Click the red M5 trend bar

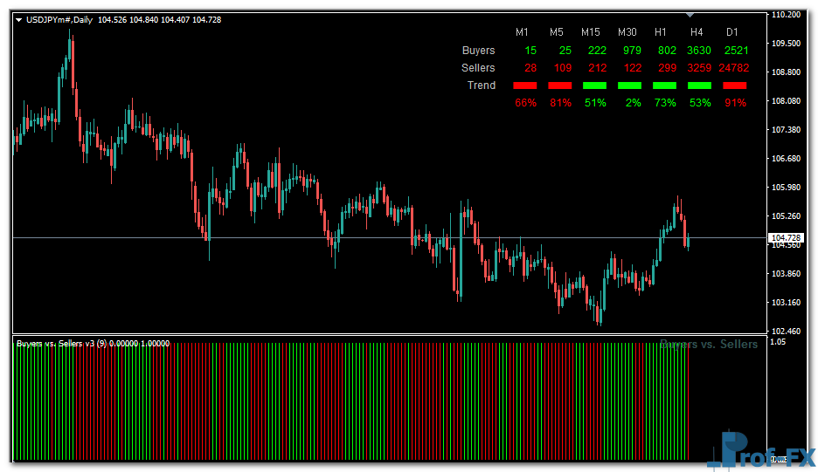tap(560, 86)
